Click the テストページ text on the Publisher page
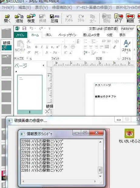Viewport: 140px width, 188px height. [103, 85]
